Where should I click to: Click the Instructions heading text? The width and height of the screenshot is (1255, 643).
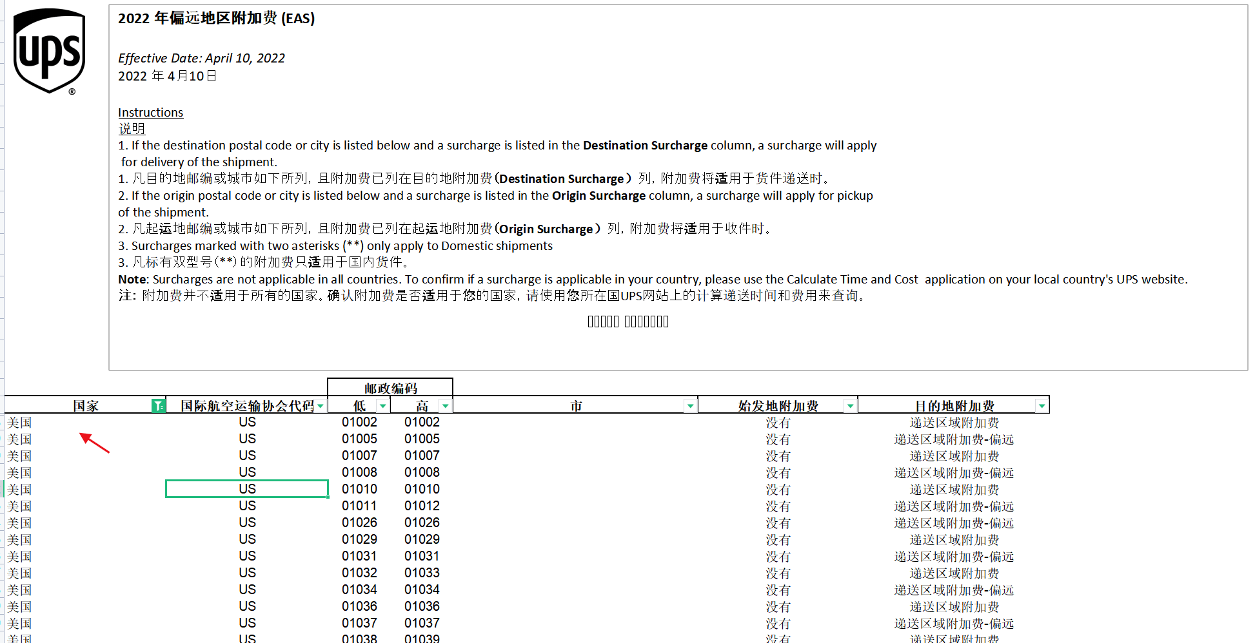(150, 113)
